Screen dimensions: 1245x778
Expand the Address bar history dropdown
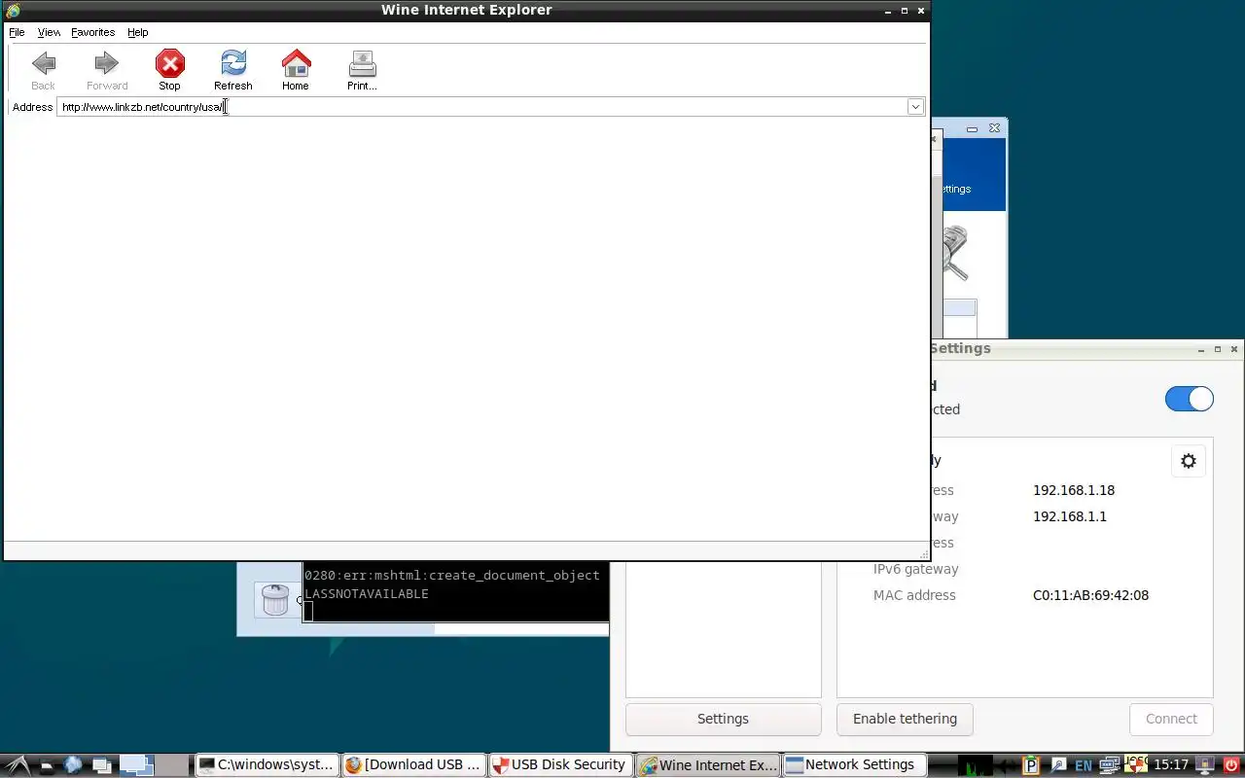(x=915, y=107)
